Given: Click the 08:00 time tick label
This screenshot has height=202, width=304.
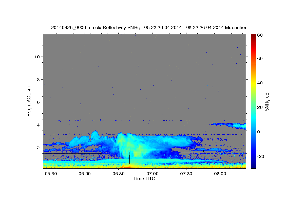Looking at the screenshot, I should coord(220,174).
